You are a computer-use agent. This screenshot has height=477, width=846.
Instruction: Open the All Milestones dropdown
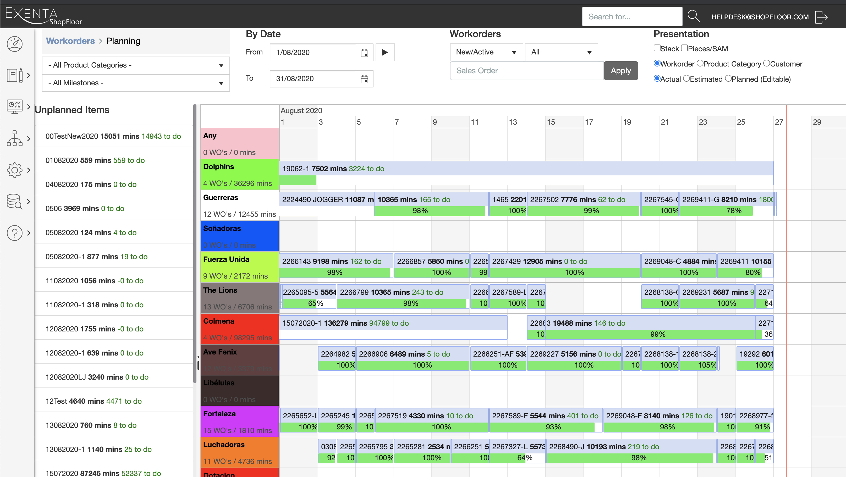tap(136, 83)
